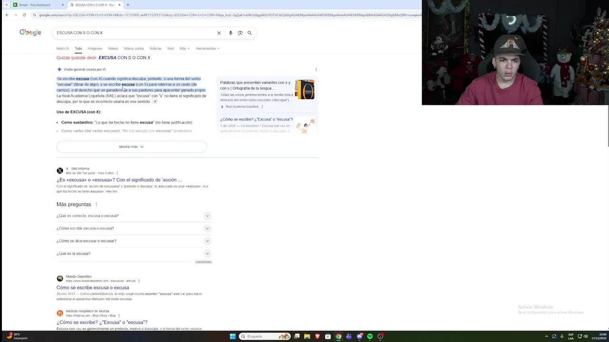Image resolution: width=609 pixels, height=342 pixels.
Task: Expand '¿Cómo escribir excusa o escusa?'
Action: (x=134, y=228)
